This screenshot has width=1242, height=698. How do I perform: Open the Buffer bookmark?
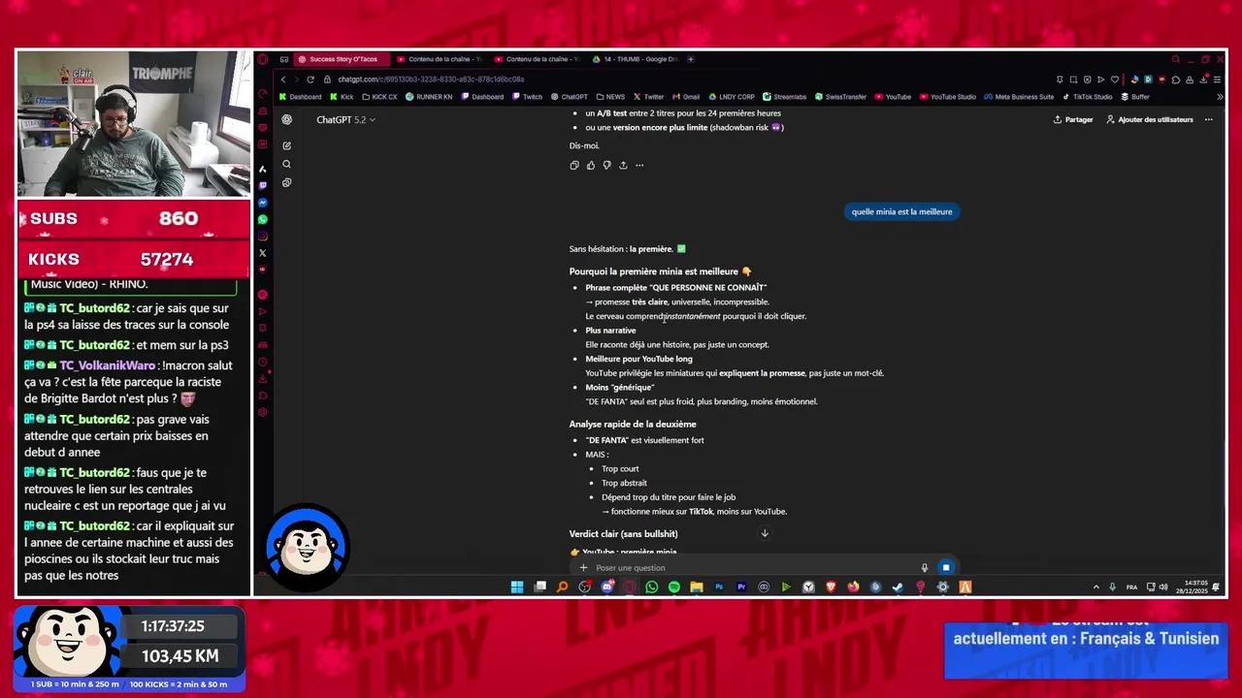point(1135,97)
